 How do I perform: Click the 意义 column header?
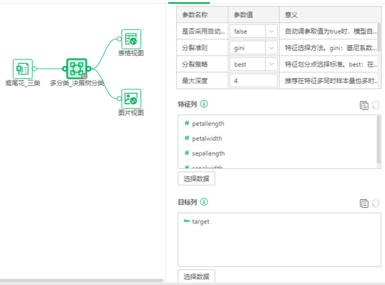coord(330,15)
